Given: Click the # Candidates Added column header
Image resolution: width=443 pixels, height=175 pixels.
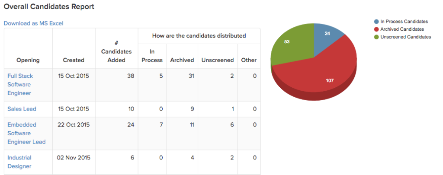Looking at the screenshot, I should (x=116, y=52).
